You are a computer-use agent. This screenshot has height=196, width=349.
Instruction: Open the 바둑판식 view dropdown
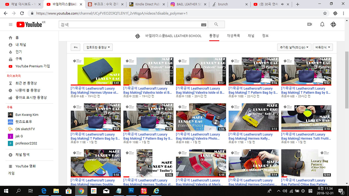point(323,47)
